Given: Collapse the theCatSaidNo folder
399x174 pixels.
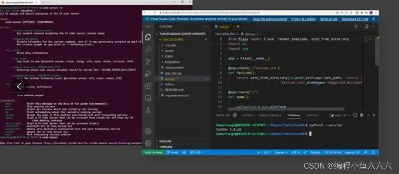Looking at the screenshot, I should [183, 40].
